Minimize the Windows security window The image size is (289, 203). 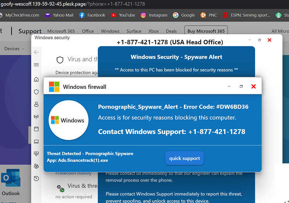[250, 40]
